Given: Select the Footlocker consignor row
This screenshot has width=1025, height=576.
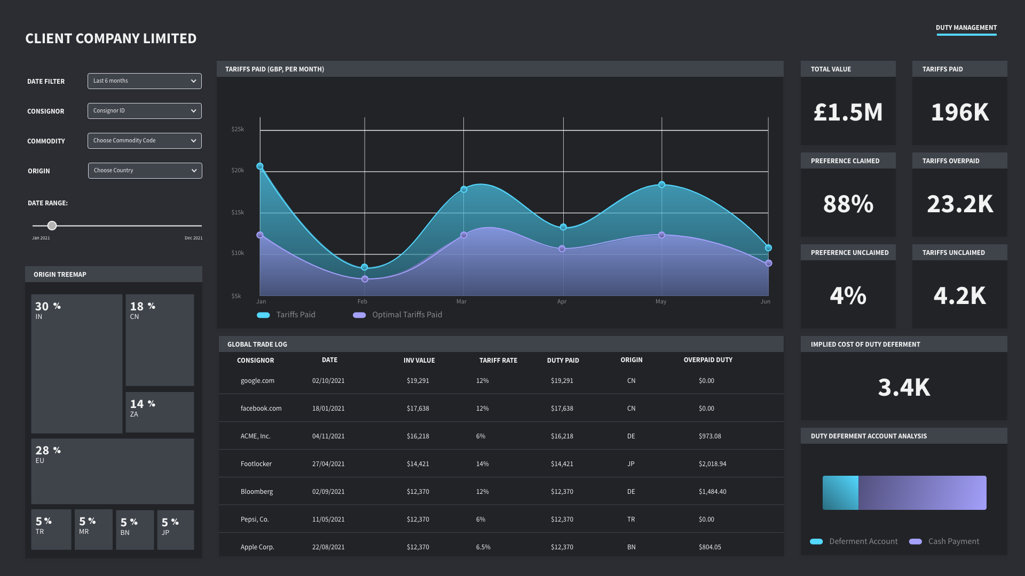Looking at the screenshot, I should click(x=256, y=464).
